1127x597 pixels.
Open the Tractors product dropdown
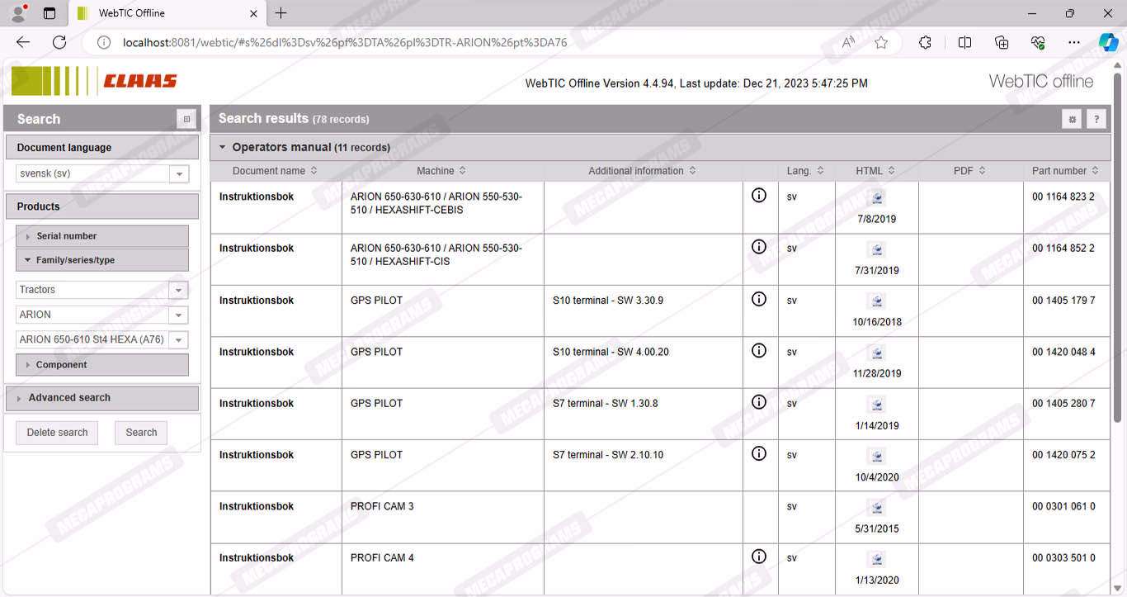click(x=178, y=290)
